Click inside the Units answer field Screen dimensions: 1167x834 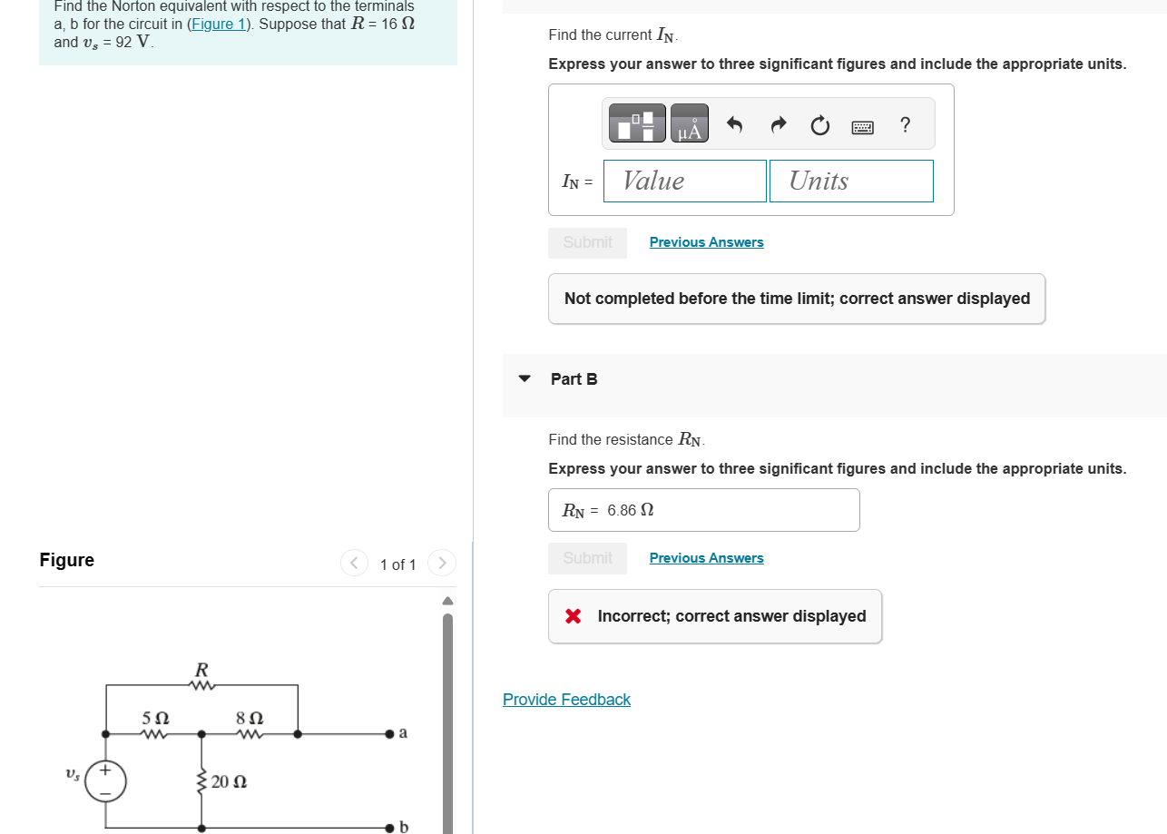pyautogui.click(x=850, y=181)
